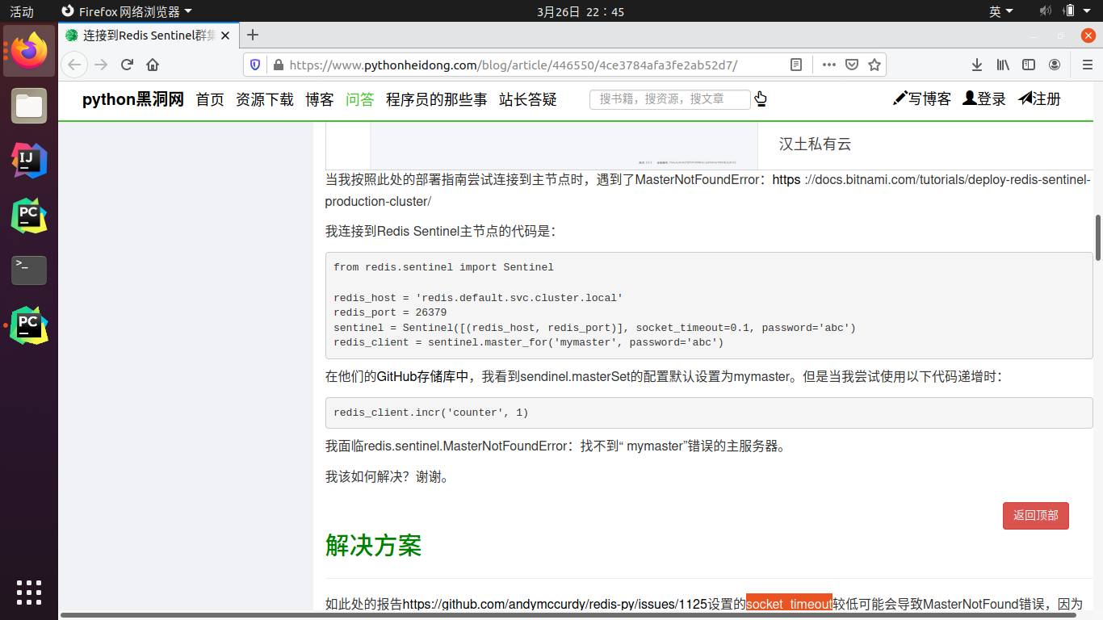1103x620 pixels.
Task: Expand page actions three-dot menu
Action: [829, 65]
